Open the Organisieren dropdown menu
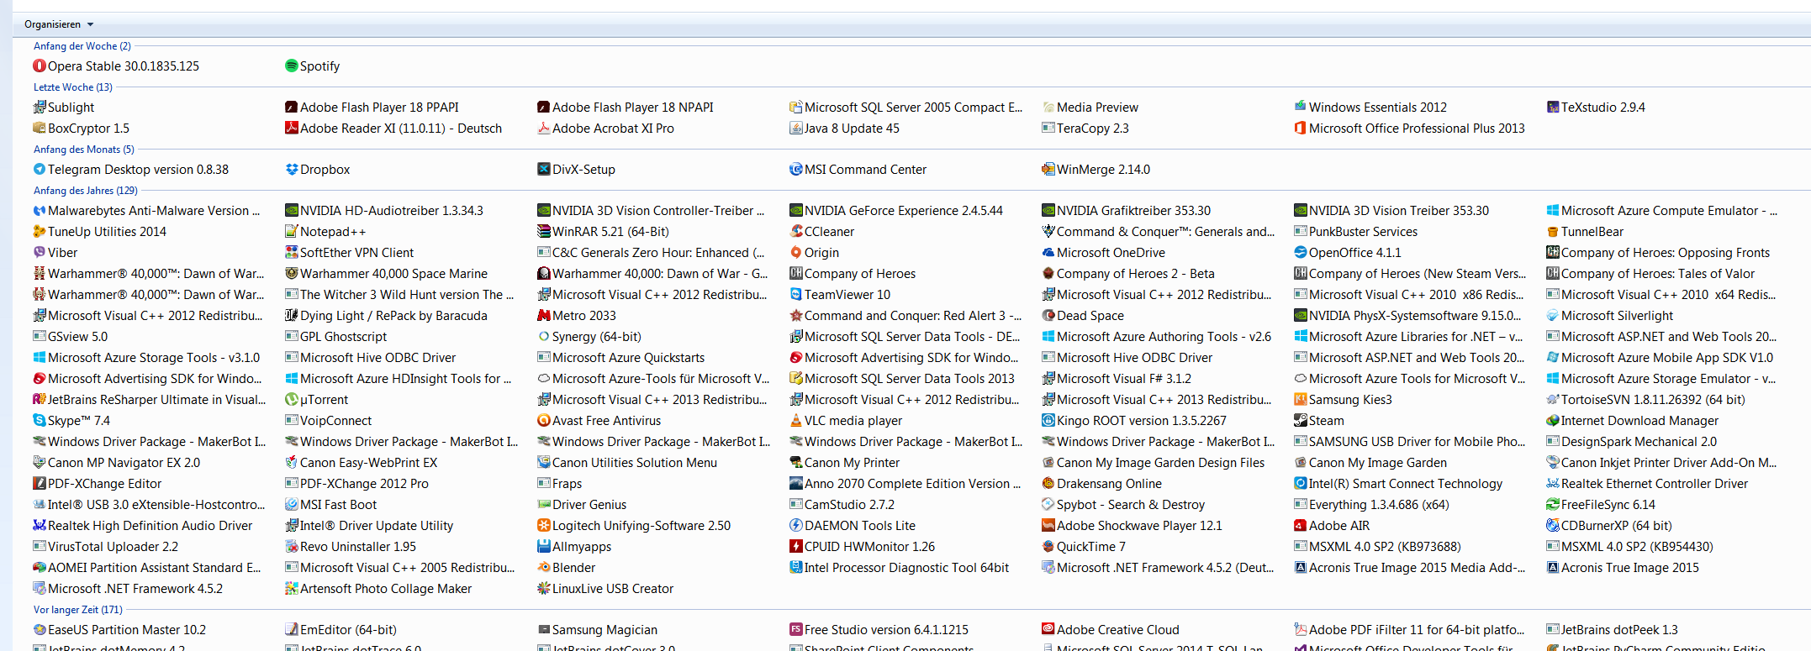Viewport: 1811px width, 651px height. click(59, 24)
